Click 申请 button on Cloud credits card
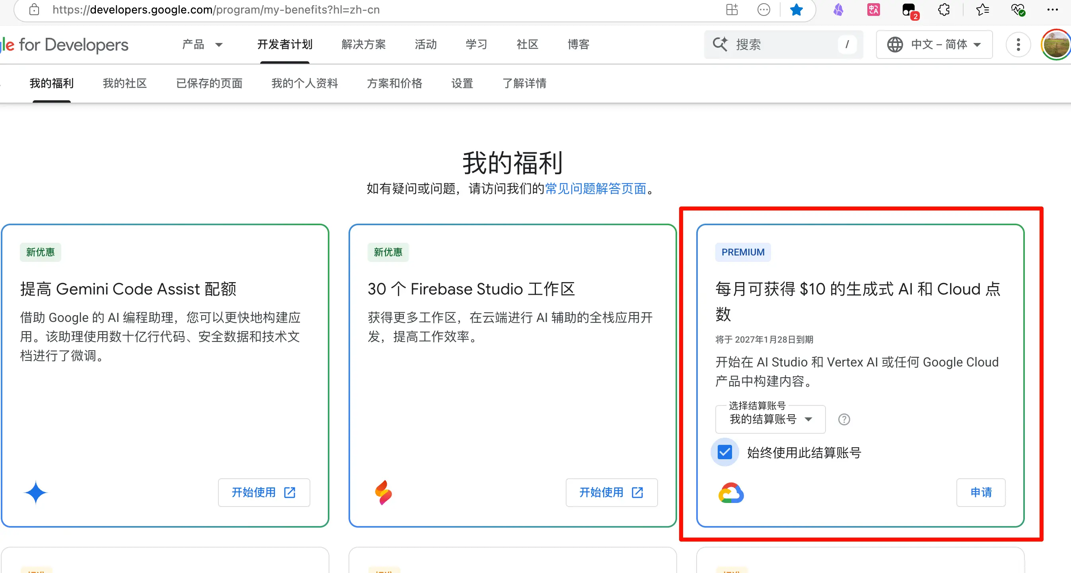 [980, 492]
